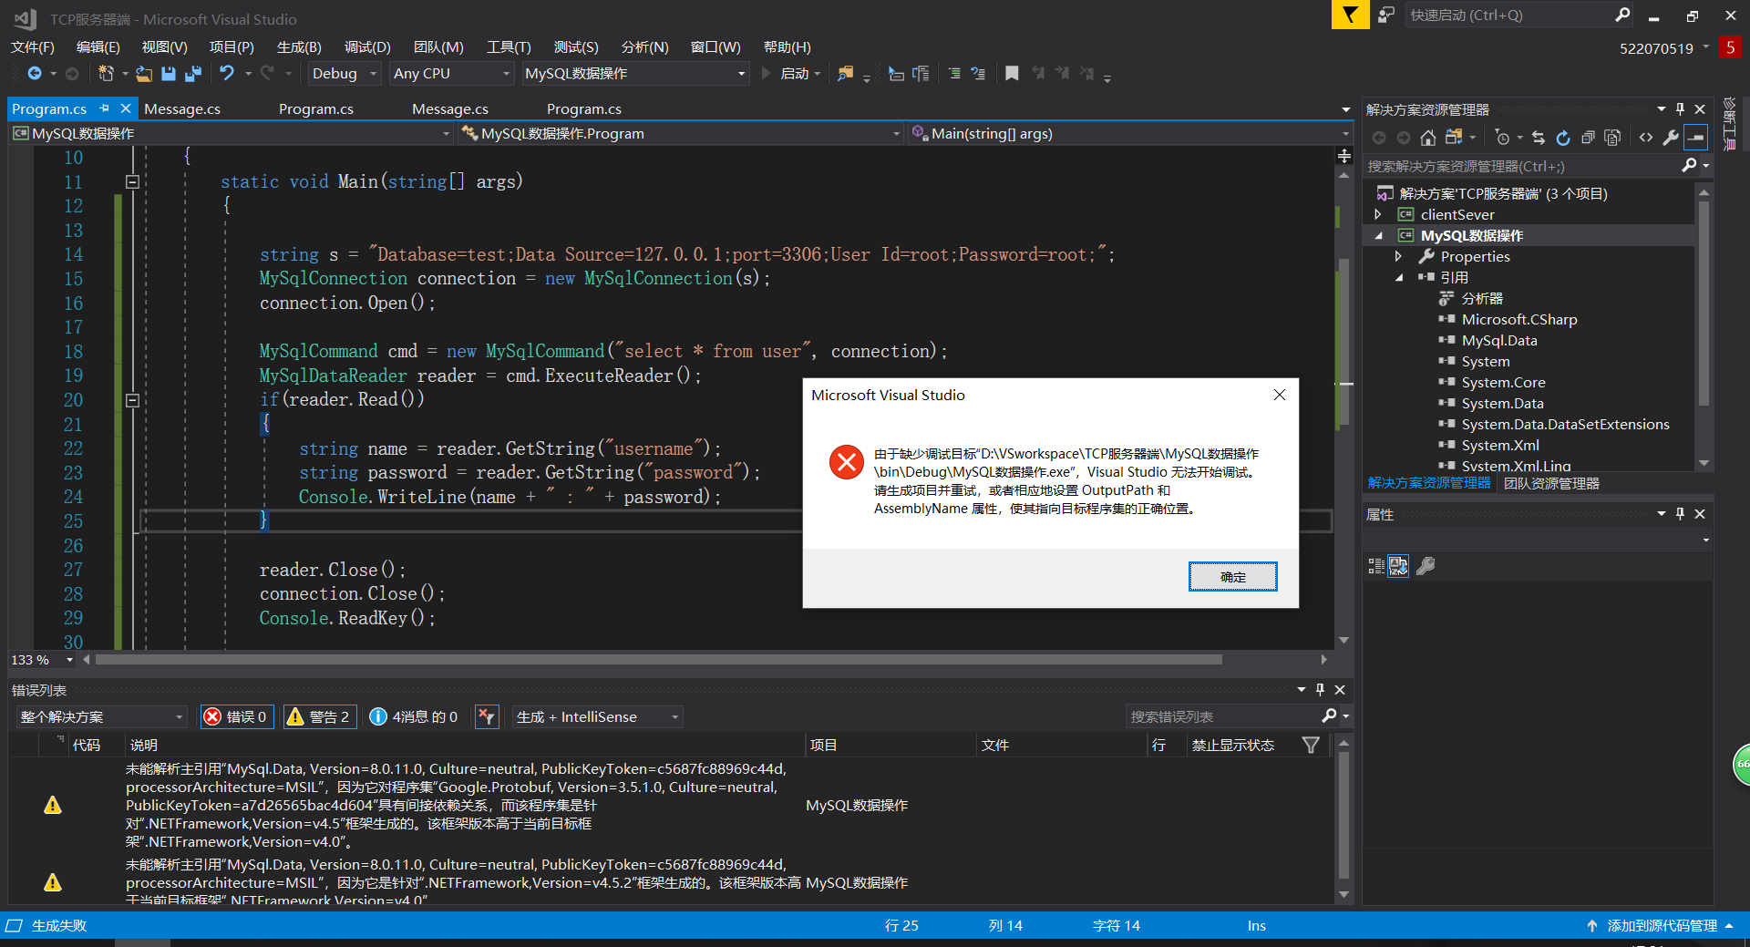Viewport: 1750px width, 947px height.
Task: Open the Any CPU platform dropdown
Action: 452,74
